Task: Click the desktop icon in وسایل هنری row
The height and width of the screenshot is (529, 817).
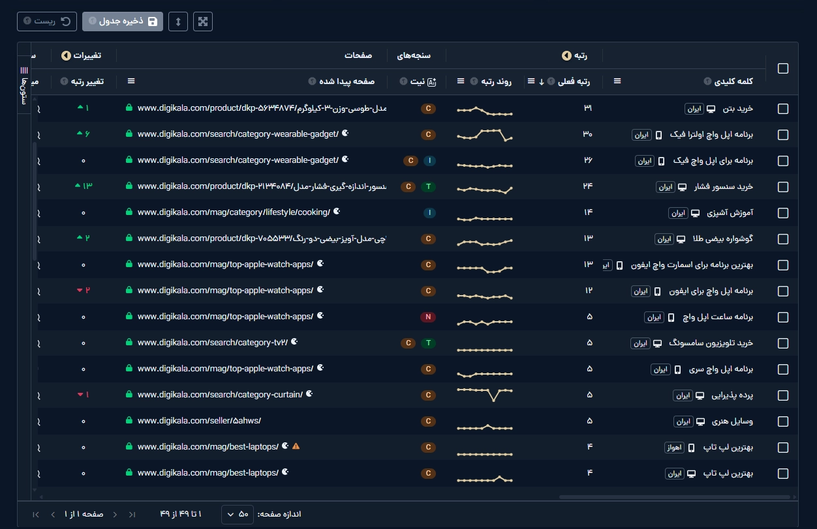Action: click(700, 422)
